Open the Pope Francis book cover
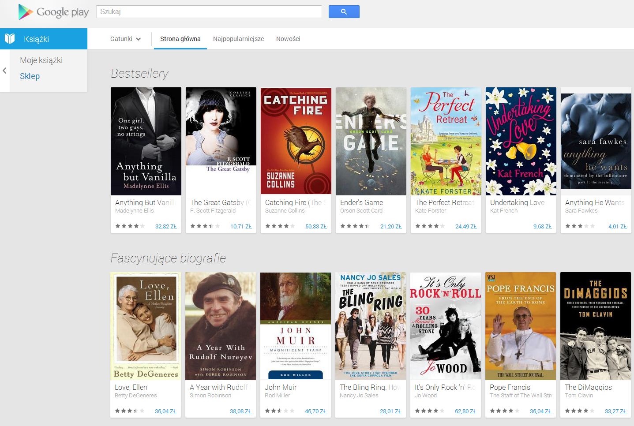634x426 pixels. (521, 326)
